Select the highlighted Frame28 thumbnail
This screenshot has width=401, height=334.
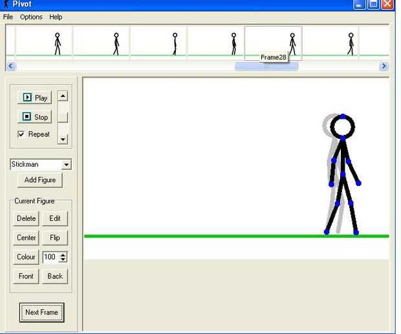[x=274, y=43]
